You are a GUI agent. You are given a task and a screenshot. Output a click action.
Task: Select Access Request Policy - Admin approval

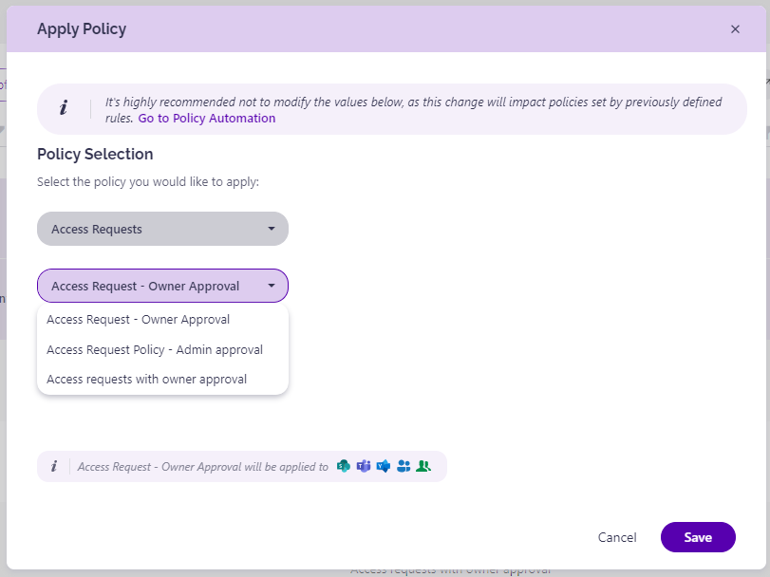155,349
